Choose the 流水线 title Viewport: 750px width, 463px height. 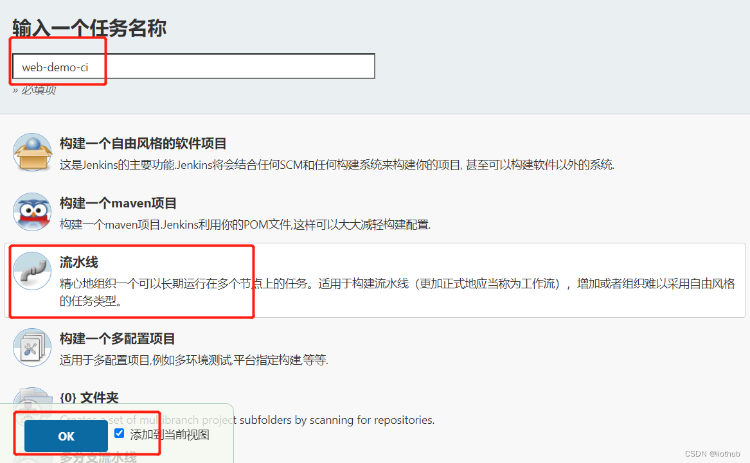point(79,262)
